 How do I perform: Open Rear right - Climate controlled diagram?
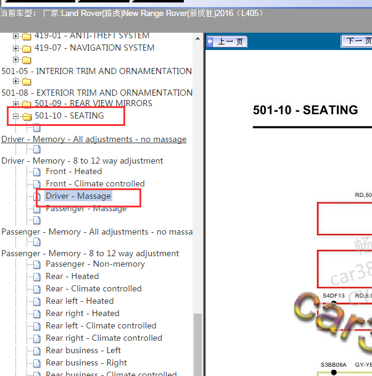coord(104,338)
